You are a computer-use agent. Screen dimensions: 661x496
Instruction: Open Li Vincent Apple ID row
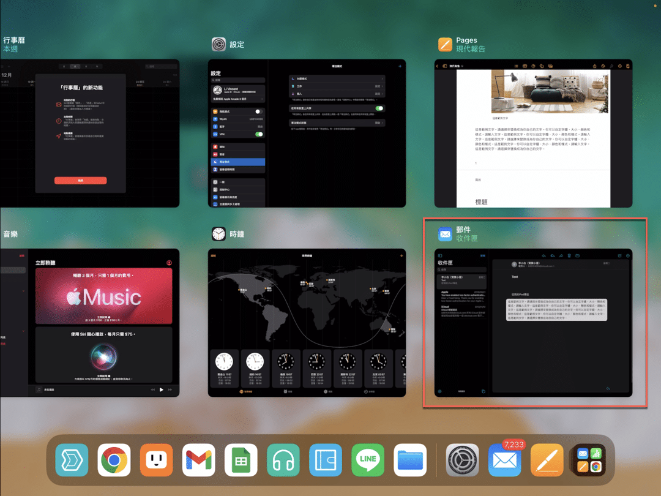[x=237, y=90]
